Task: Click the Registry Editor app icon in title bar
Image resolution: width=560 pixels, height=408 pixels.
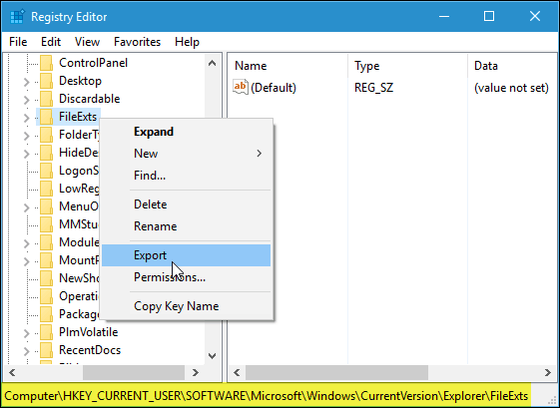Action: [x=17, y=16]
